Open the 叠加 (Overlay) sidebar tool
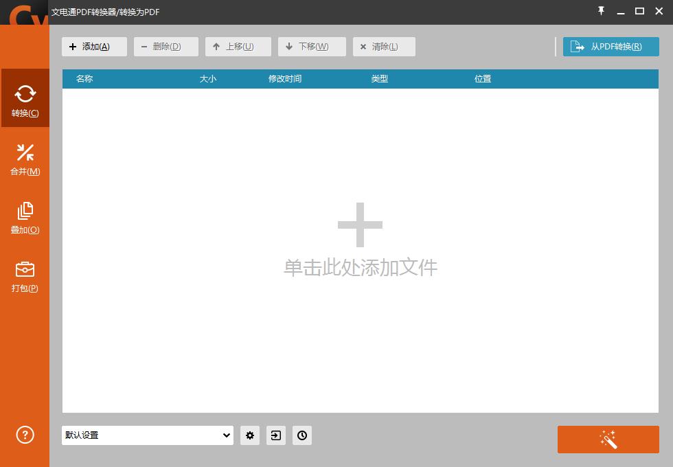The image size is (673, 467). (25, 218)
